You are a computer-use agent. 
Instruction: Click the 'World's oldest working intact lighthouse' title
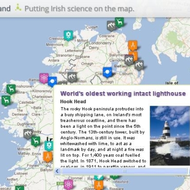coord(123,94)
